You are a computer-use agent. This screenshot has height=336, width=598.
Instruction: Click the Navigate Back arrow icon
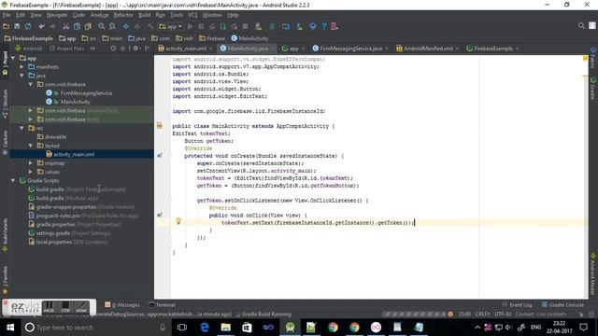coord(126,26)
